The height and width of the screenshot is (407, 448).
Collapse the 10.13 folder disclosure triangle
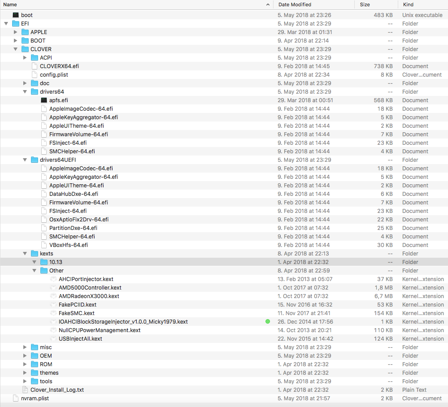click(34, 262)
